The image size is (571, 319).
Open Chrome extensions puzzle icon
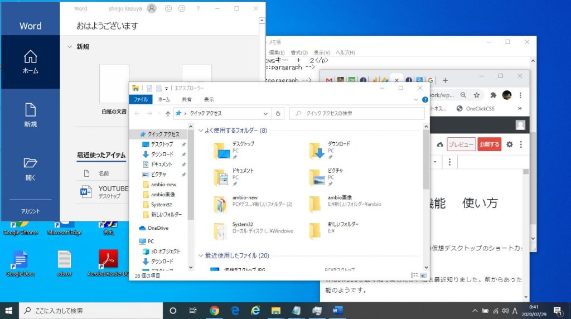pyautogui.click(x=493, y=95)
